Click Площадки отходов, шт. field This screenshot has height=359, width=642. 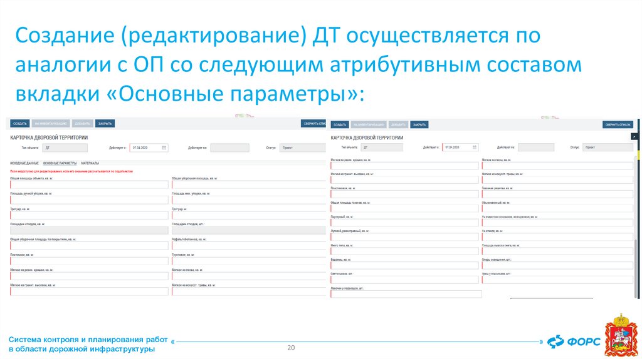(249, 230)
